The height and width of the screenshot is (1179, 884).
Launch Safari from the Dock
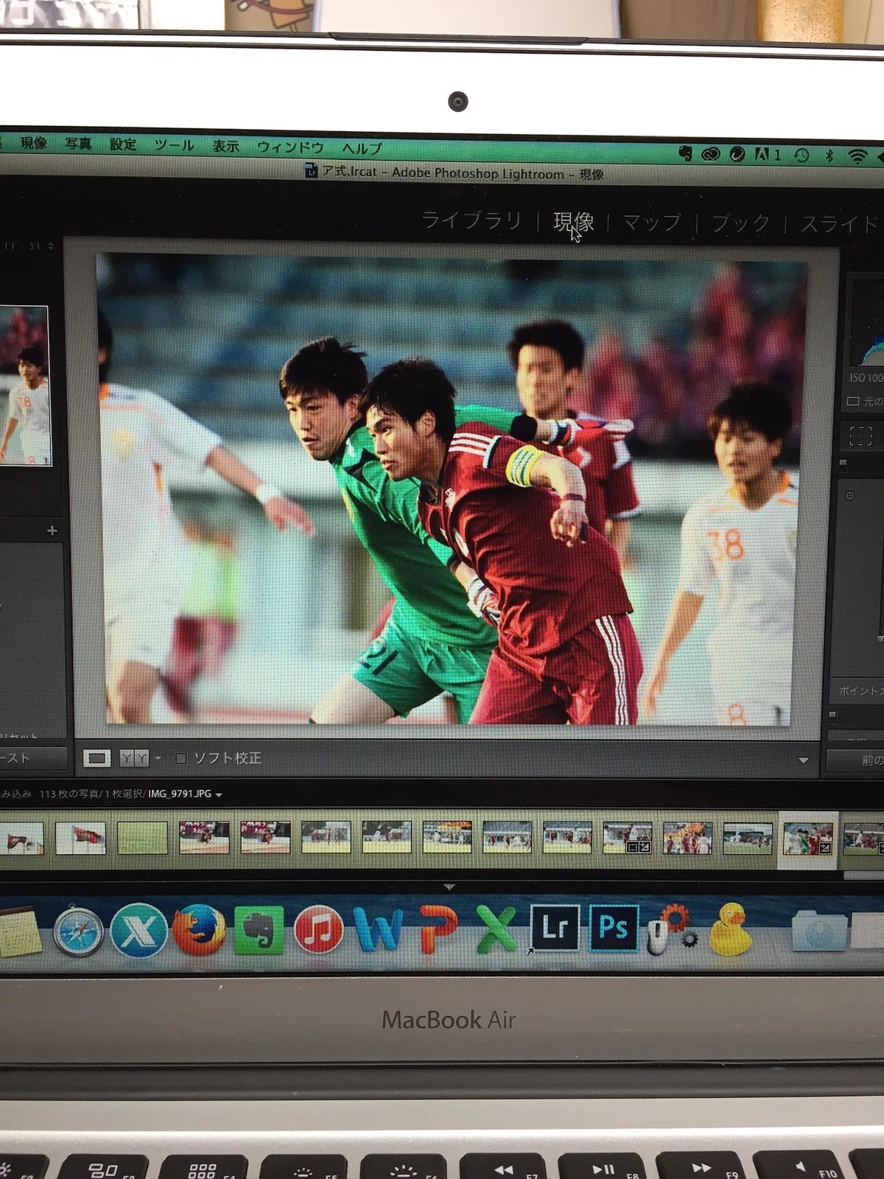[78, 931]
